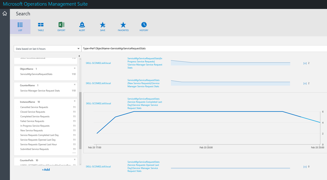
Task: Remove the ObjectName filter group
Action: click(75, 68)
